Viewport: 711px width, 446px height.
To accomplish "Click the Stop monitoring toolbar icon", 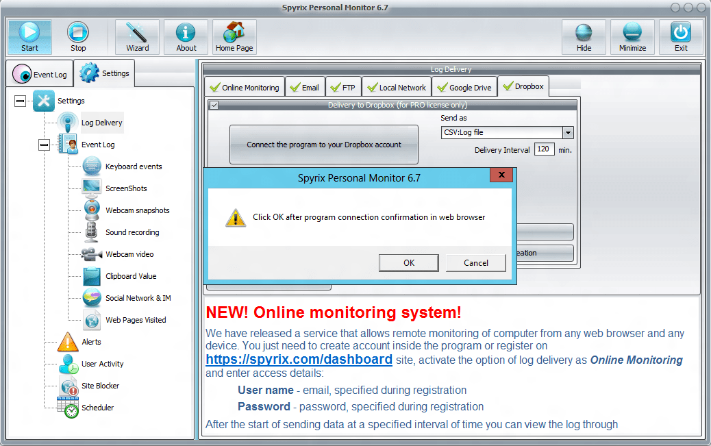I will tap(78, 37).
